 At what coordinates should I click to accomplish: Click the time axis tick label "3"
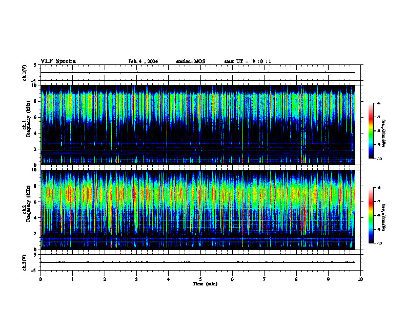coord(136,279)
